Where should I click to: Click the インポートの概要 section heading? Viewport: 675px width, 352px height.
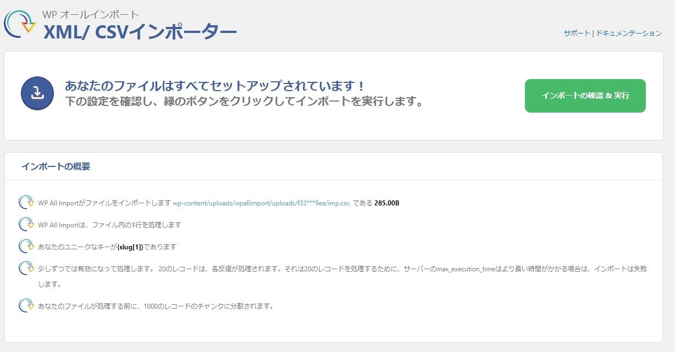tap(56, 166)
